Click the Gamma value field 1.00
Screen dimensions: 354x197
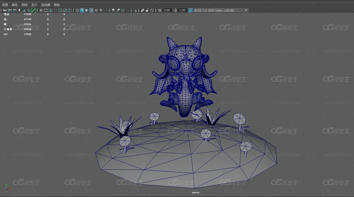[x=182, y=10]
